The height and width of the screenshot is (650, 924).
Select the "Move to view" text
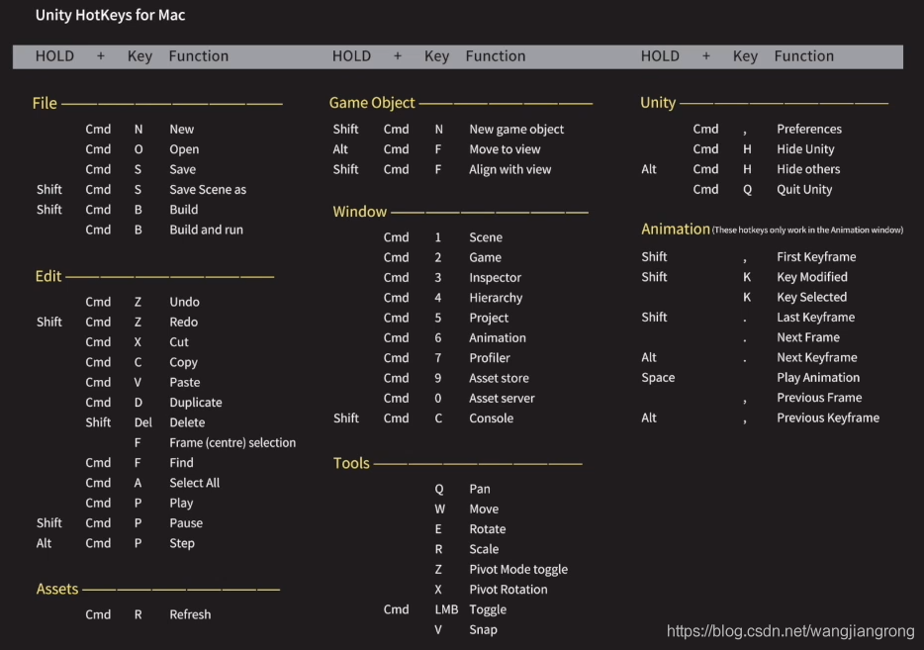pyautogui.click(x=505, y=149)
